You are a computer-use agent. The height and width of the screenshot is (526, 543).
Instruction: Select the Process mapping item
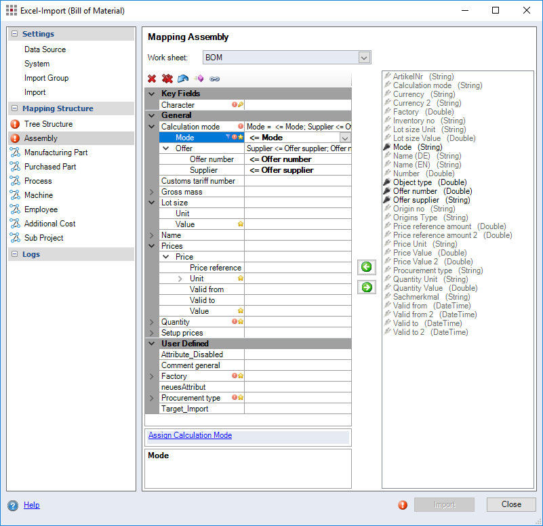pos(38,181)
